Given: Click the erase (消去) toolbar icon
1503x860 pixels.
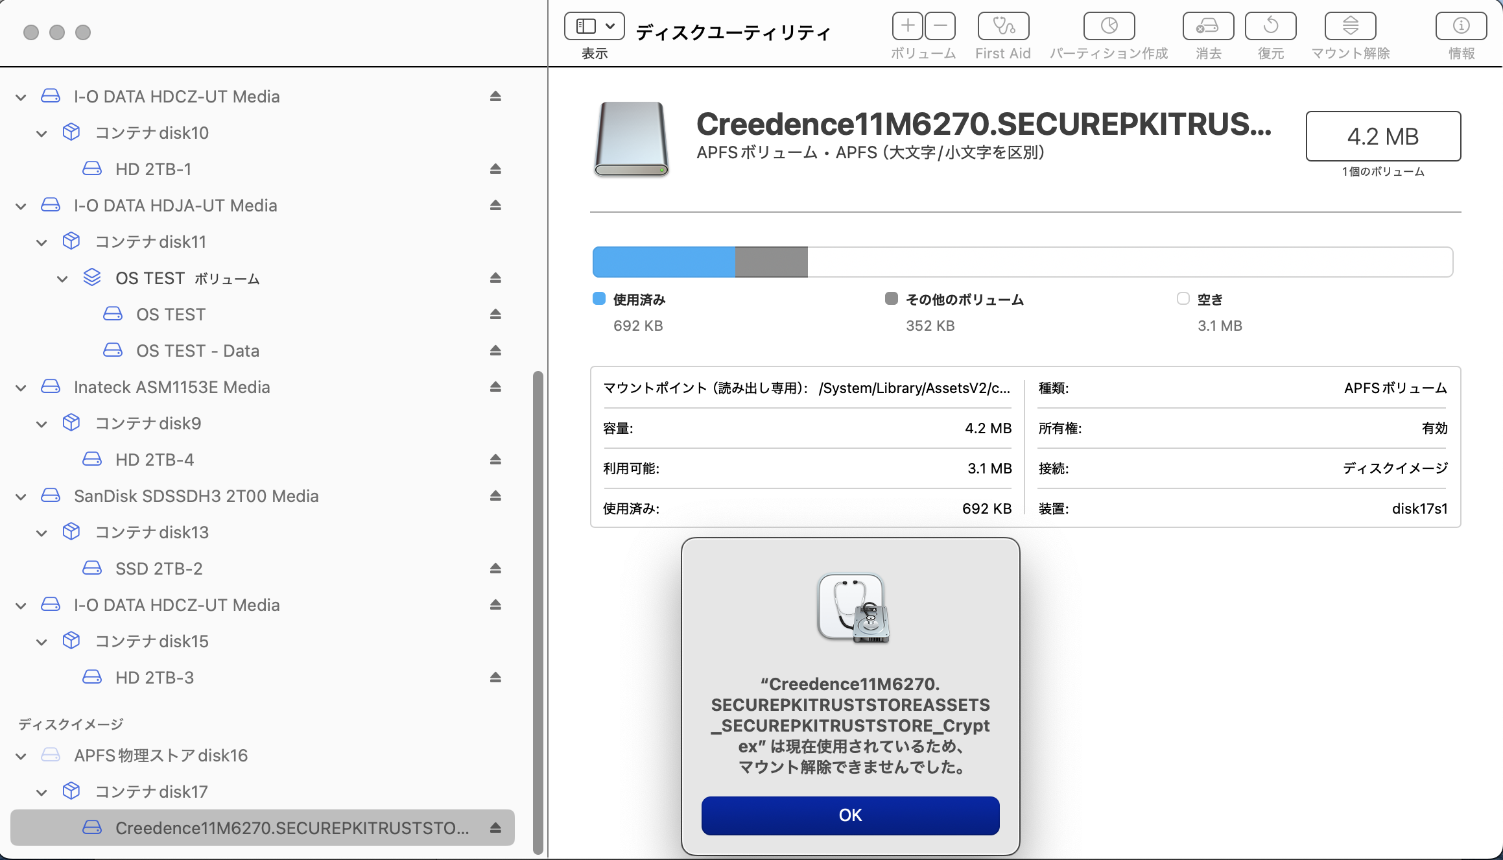Looking at the screenshot, I should [1208, 27].
